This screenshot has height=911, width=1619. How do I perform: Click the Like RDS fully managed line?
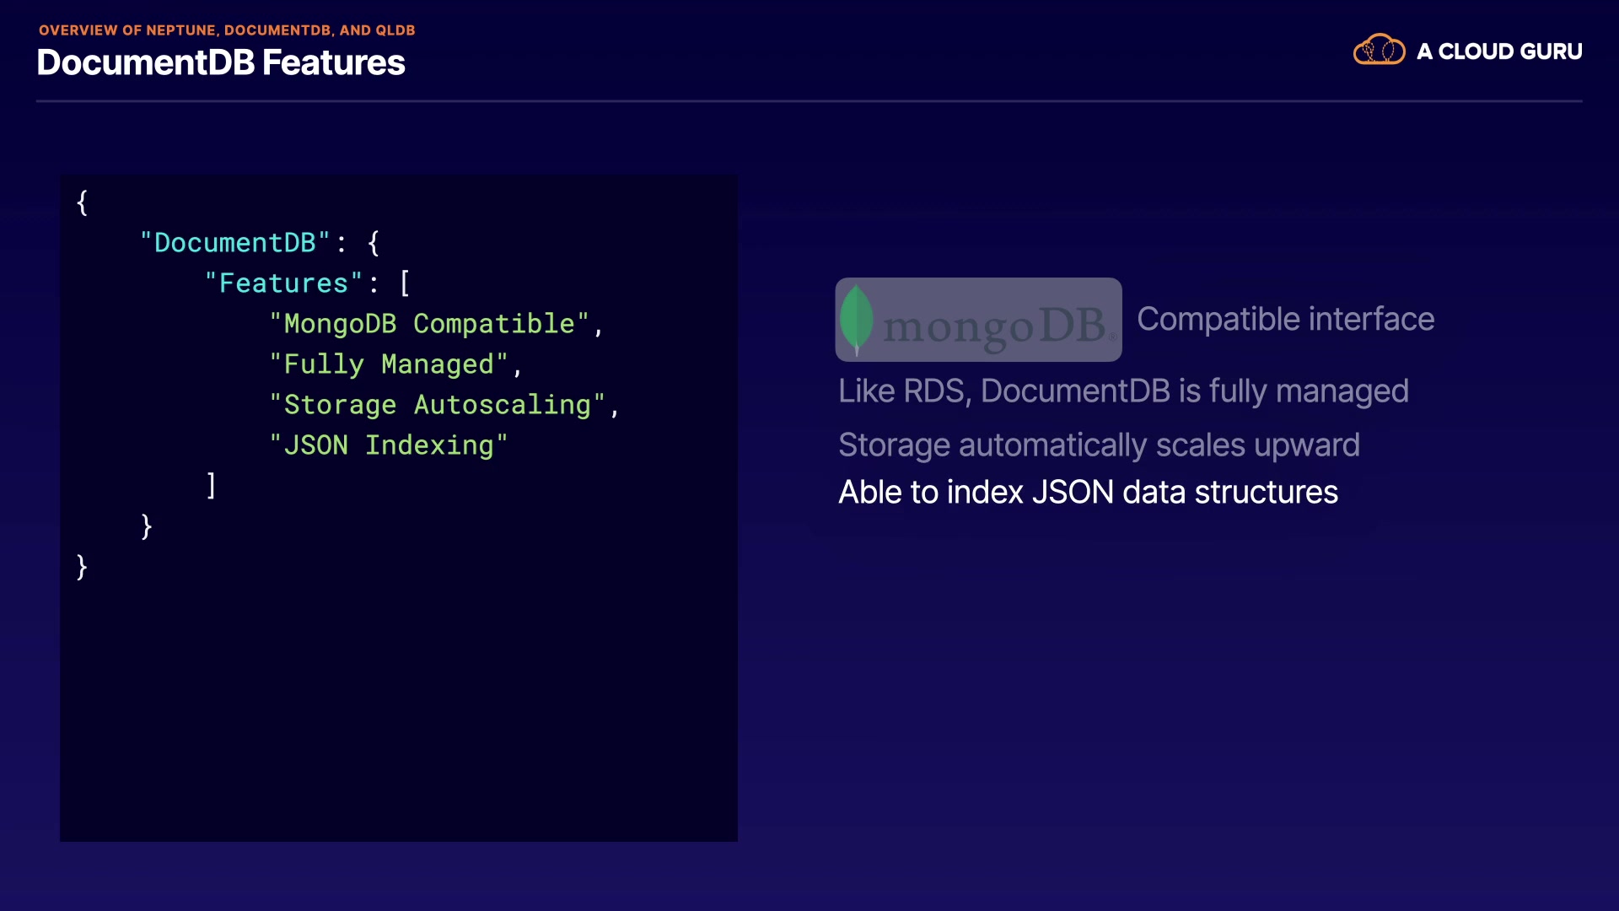coord(1123,391)
